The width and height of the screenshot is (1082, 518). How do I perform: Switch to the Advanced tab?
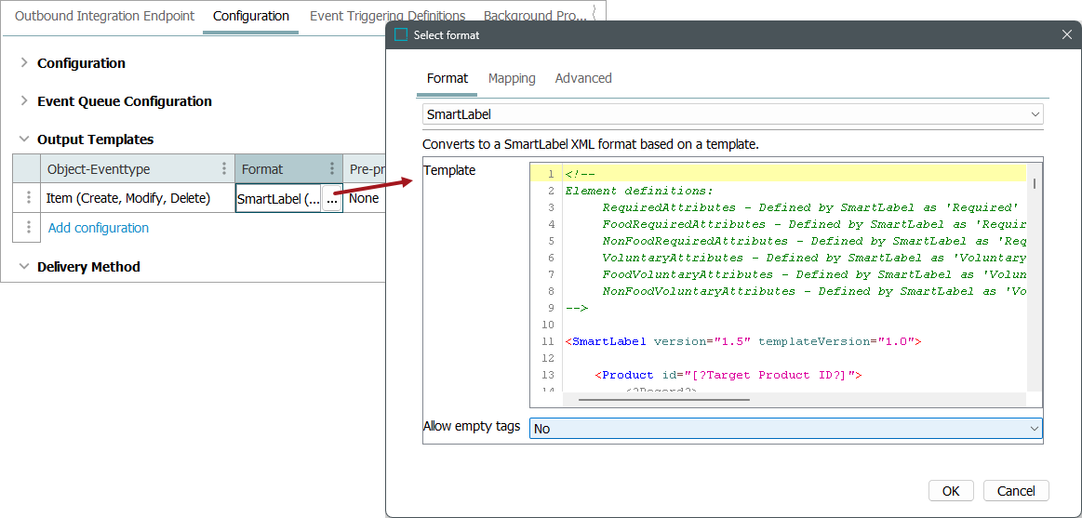coord(583,78)
